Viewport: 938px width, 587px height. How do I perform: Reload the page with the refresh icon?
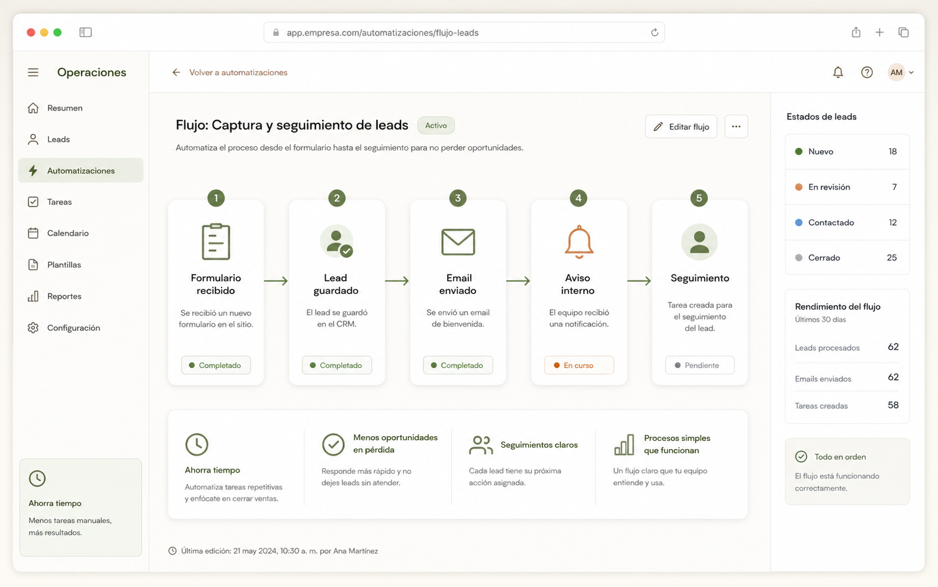(x=655, y=33)
